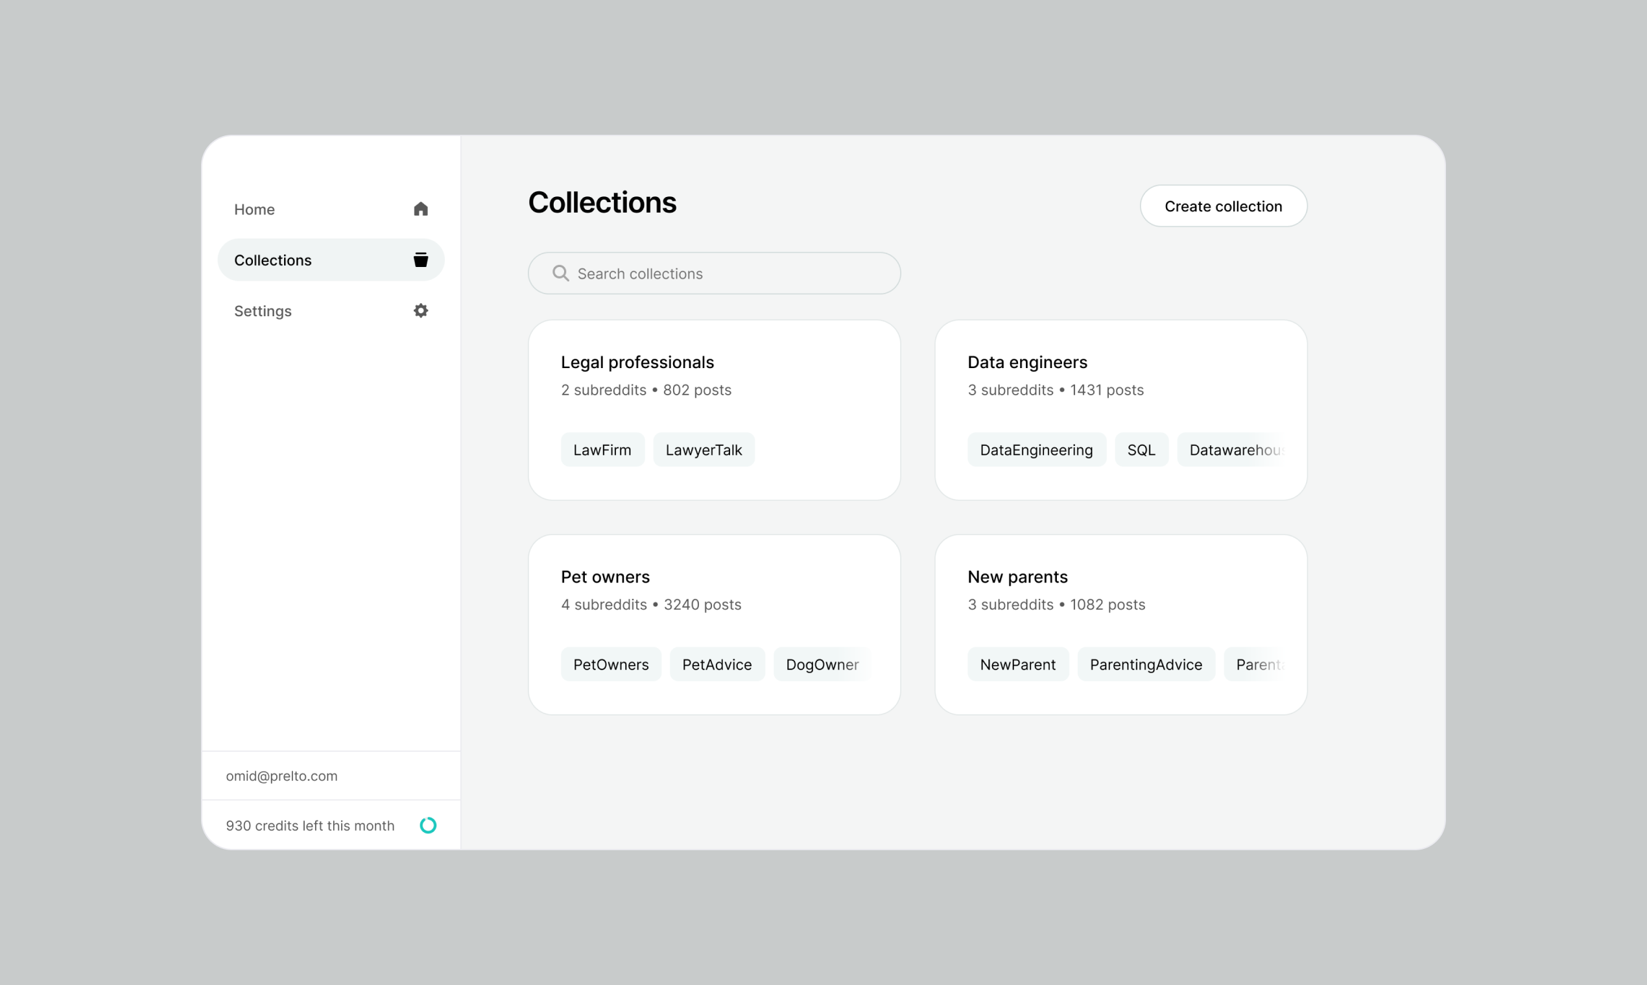The image size is (1647, 985).
Task: Click the omid@prelto.com account email
Action: pyautogui.click(x=281, y=776)
